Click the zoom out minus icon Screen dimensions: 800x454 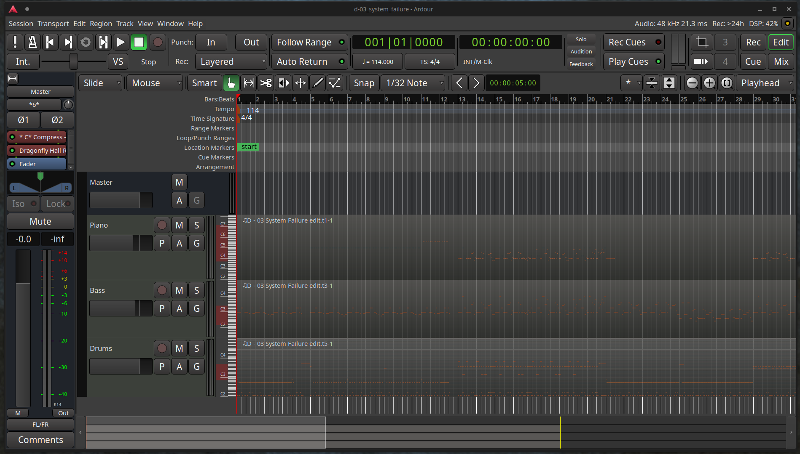(692, 83)
